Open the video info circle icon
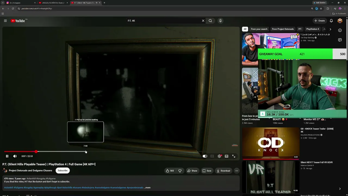Viewport: 348px width, 196px height. pyautogui.click(x=340, y=30)
